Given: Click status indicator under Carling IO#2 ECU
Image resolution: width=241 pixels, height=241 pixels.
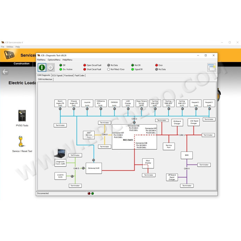Looking at the screenshot, I should 169,109.
